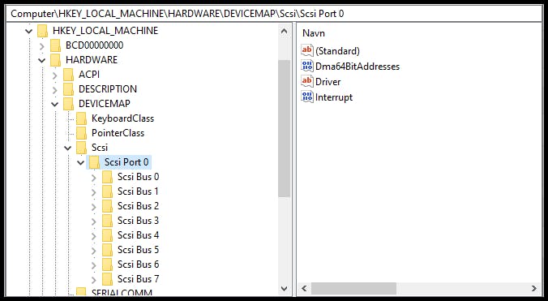Select the Dma64BitAddresses binary value icon
548x301 pixels.
pyautogui.click(x=307, y=66)
